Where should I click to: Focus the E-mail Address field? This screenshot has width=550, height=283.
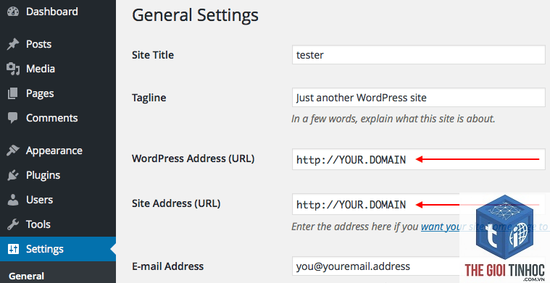pyautogui.click(x=418, y=266)
